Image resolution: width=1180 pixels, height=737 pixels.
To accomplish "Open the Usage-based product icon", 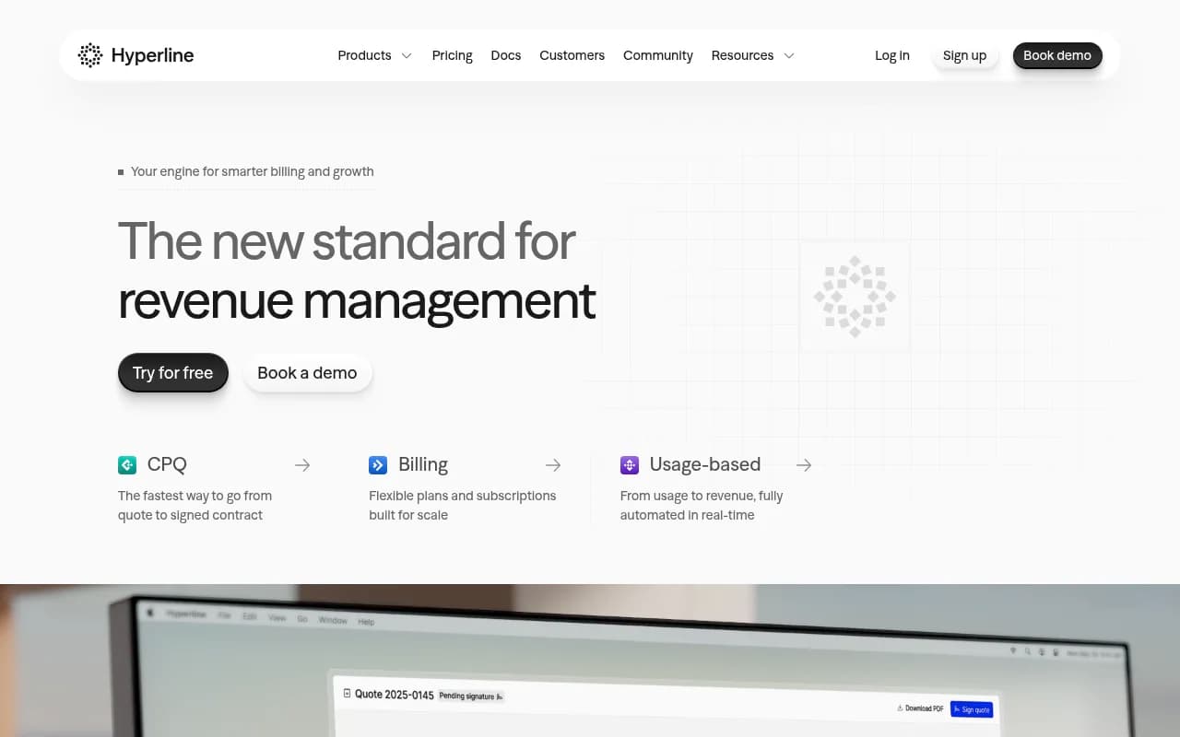I will point(630,465).
